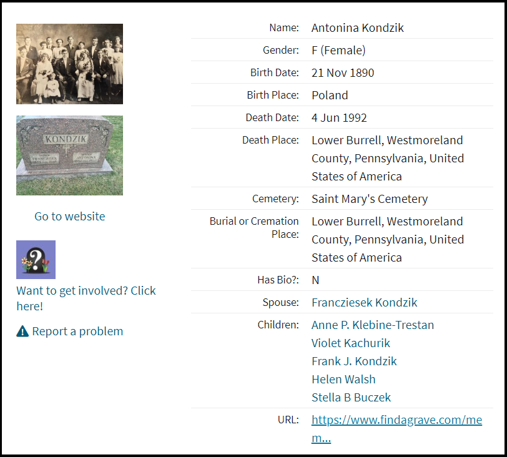Image resolution: width=507 pixels, height=457 pixels.
Task: Open the family group photo thumbnail
Action: point(69,64)
